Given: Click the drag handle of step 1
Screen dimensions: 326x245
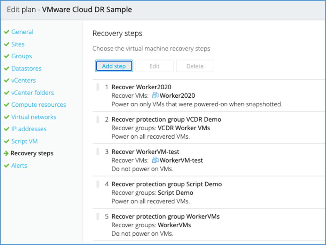Looking at the screenshot, I should coord(98,87).
